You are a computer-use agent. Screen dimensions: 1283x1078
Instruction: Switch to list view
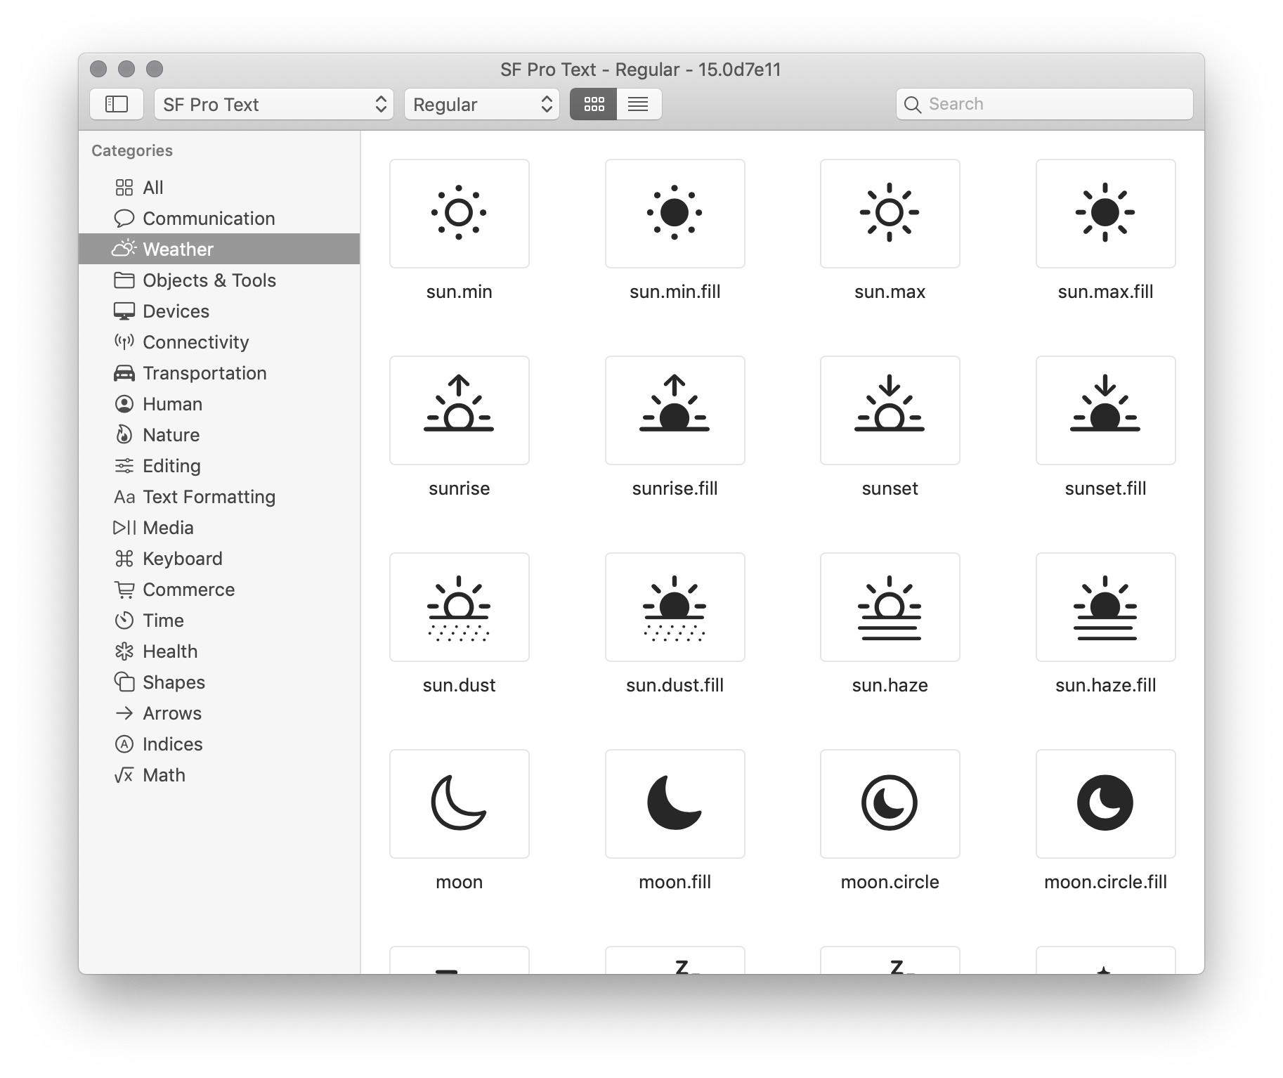pos(639,104)
